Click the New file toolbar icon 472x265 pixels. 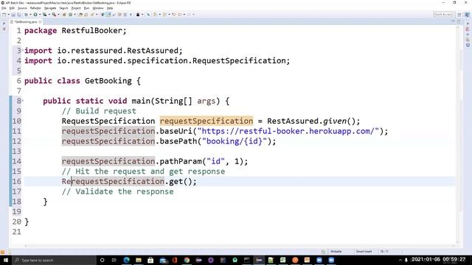click(4, 15)
